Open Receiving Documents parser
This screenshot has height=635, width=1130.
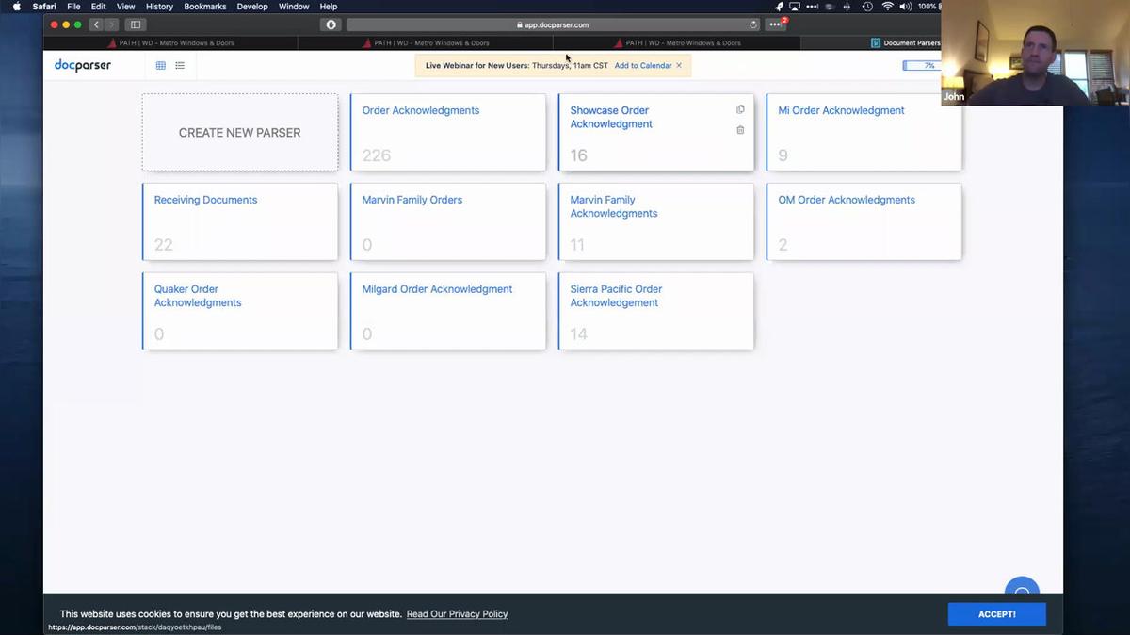click(205, 200)
